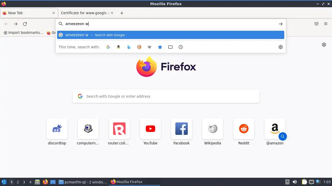Click the Go arrow in address bar
The image size is (332, 186).
(x=281, y=24)
